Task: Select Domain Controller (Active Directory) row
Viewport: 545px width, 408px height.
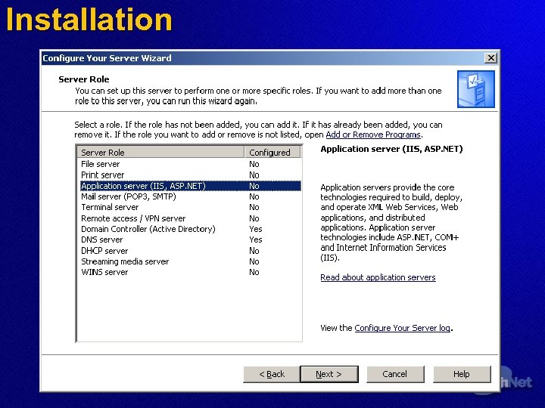Action: pyautogui.click(x=191, y=229)
